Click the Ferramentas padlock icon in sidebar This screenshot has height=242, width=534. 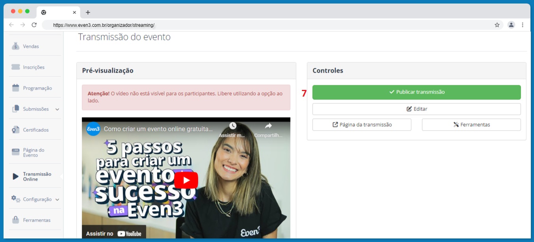(x=16, y=220)
